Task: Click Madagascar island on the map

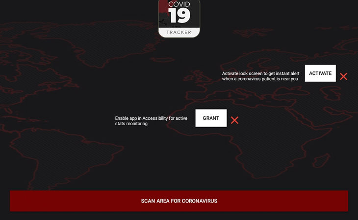Action: 321,160
